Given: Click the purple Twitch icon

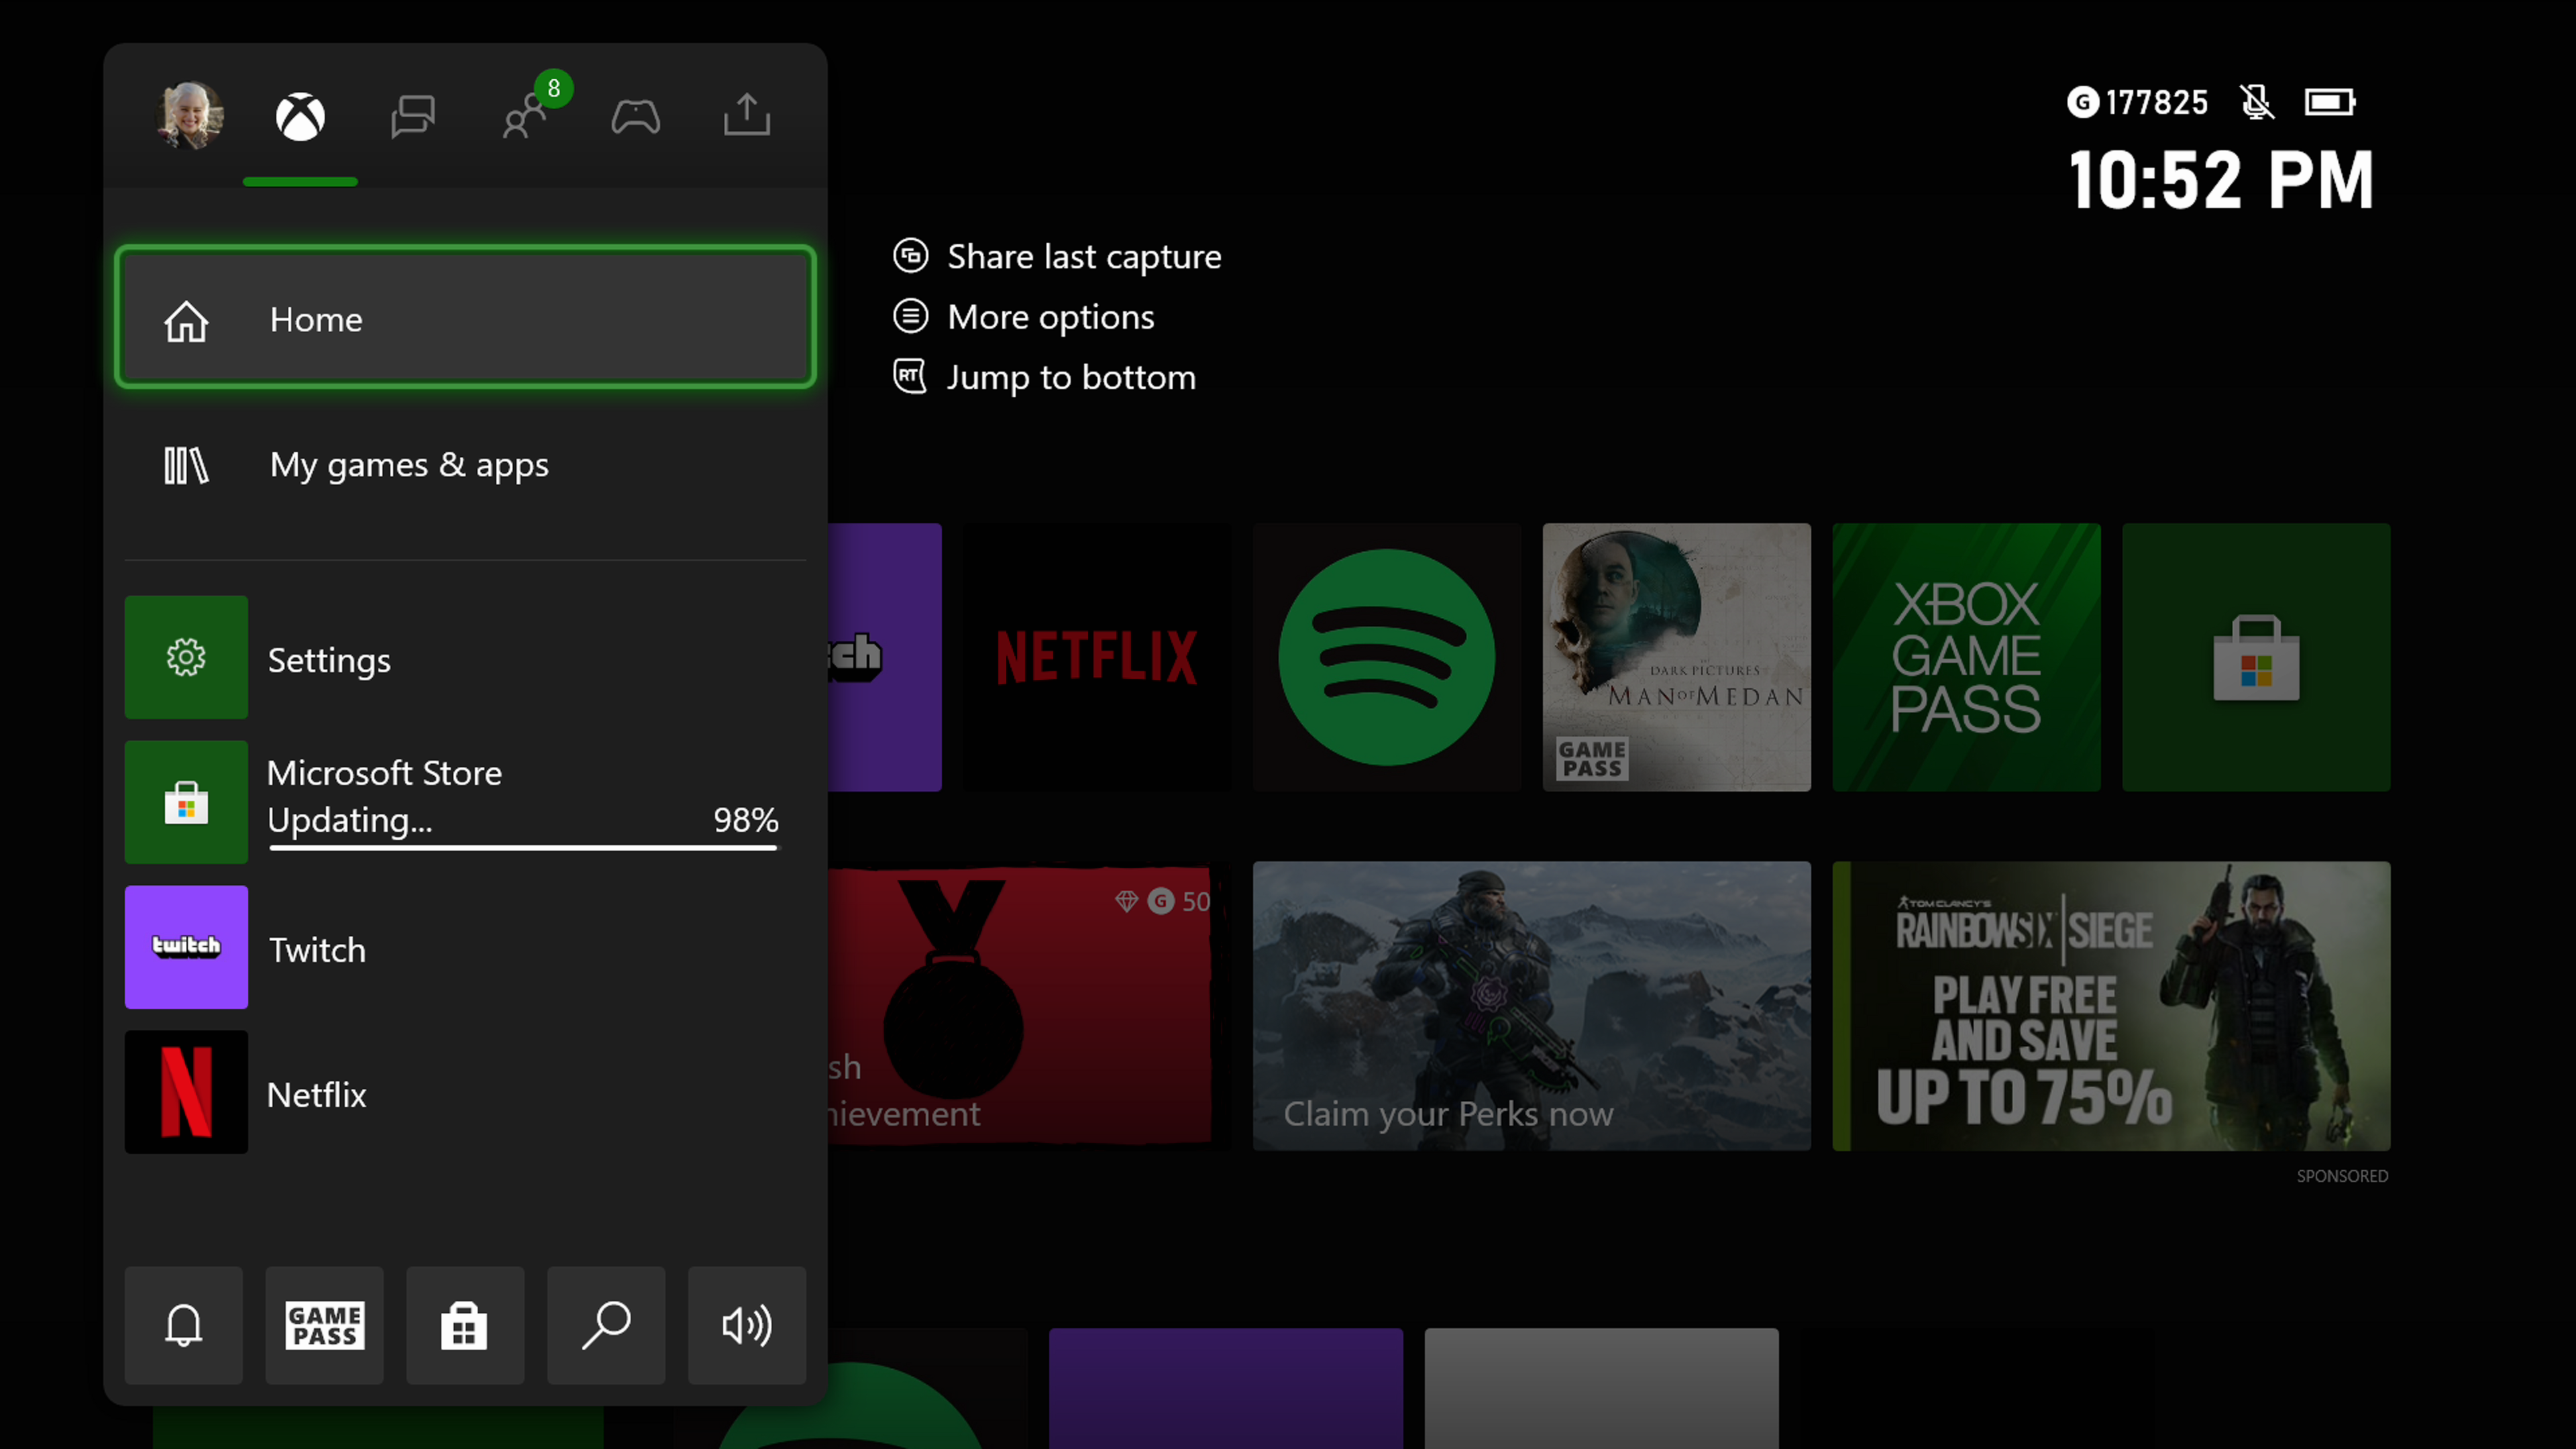Looking at the screenshot, I should coord(186,947).
